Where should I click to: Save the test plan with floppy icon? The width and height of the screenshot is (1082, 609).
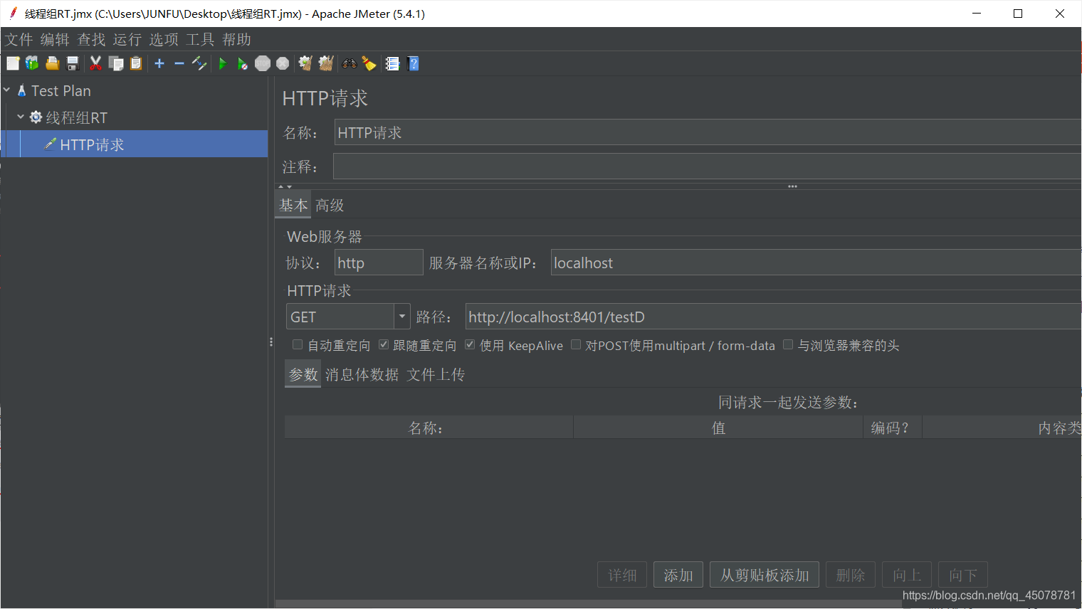(72, 63)
